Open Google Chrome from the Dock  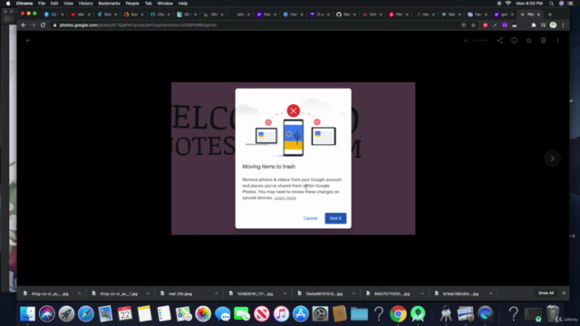point(399,314)
